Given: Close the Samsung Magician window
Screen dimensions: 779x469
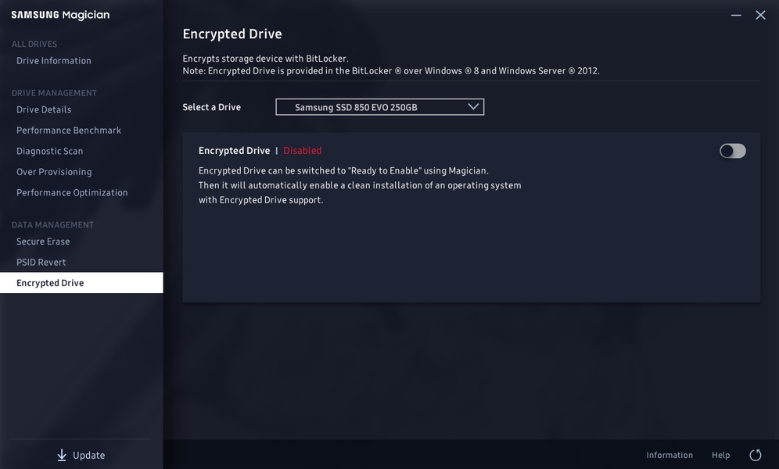Looking at the screenshot, I should point(760,16).
